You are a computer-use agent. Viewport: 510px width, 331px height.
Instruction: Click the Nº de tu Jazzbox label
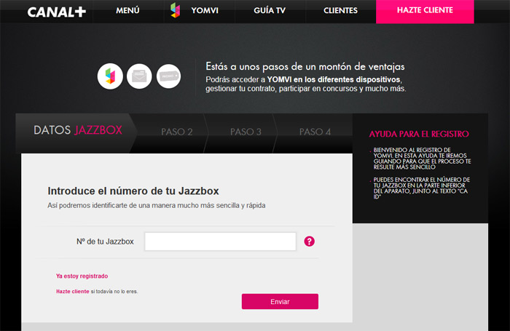coord(105,242)
